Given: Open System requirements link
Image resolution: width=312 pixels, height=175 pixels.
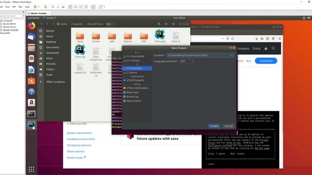Looking at the screenshot, I should point(79,133).
